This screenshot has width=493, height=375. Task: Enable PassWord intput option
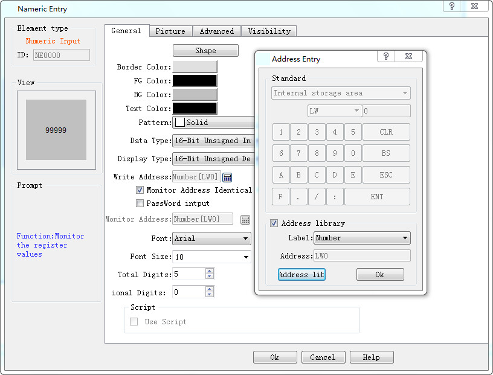click(x=140, y=202)
